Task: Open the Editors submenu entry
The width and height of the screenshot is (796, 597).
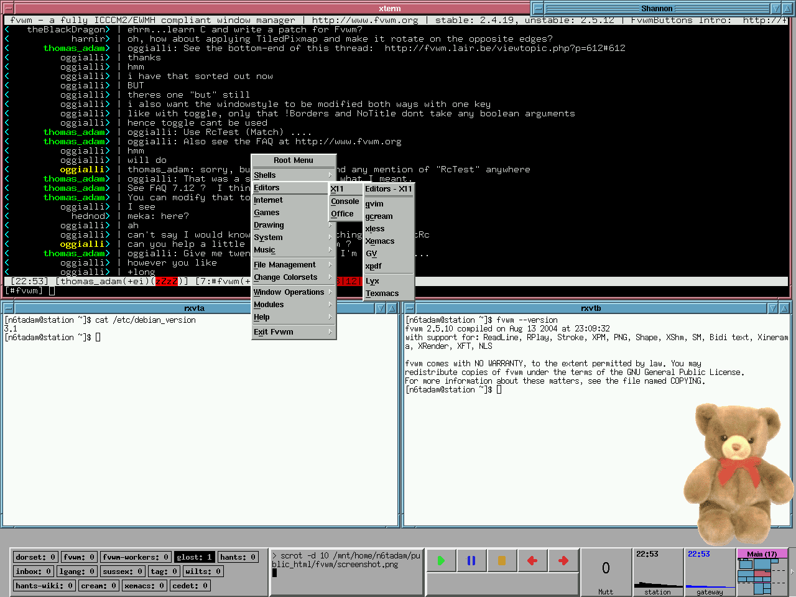Action: (x=290, y=188)
